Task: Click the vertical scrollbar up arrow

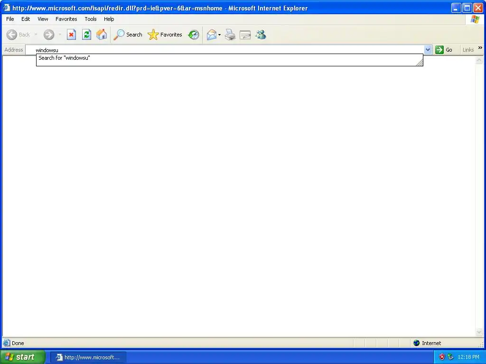Action: [479, 60]
